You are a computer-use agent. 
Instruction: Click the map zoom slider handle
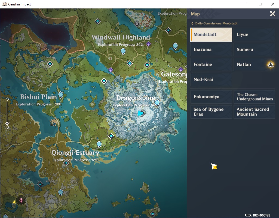click(x=7, y=123)
